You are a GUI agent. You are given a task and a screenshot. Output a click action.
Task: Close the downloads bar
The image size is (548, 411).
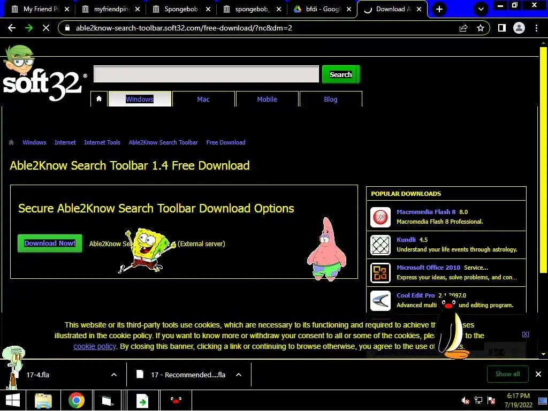[x=538, y=374]
